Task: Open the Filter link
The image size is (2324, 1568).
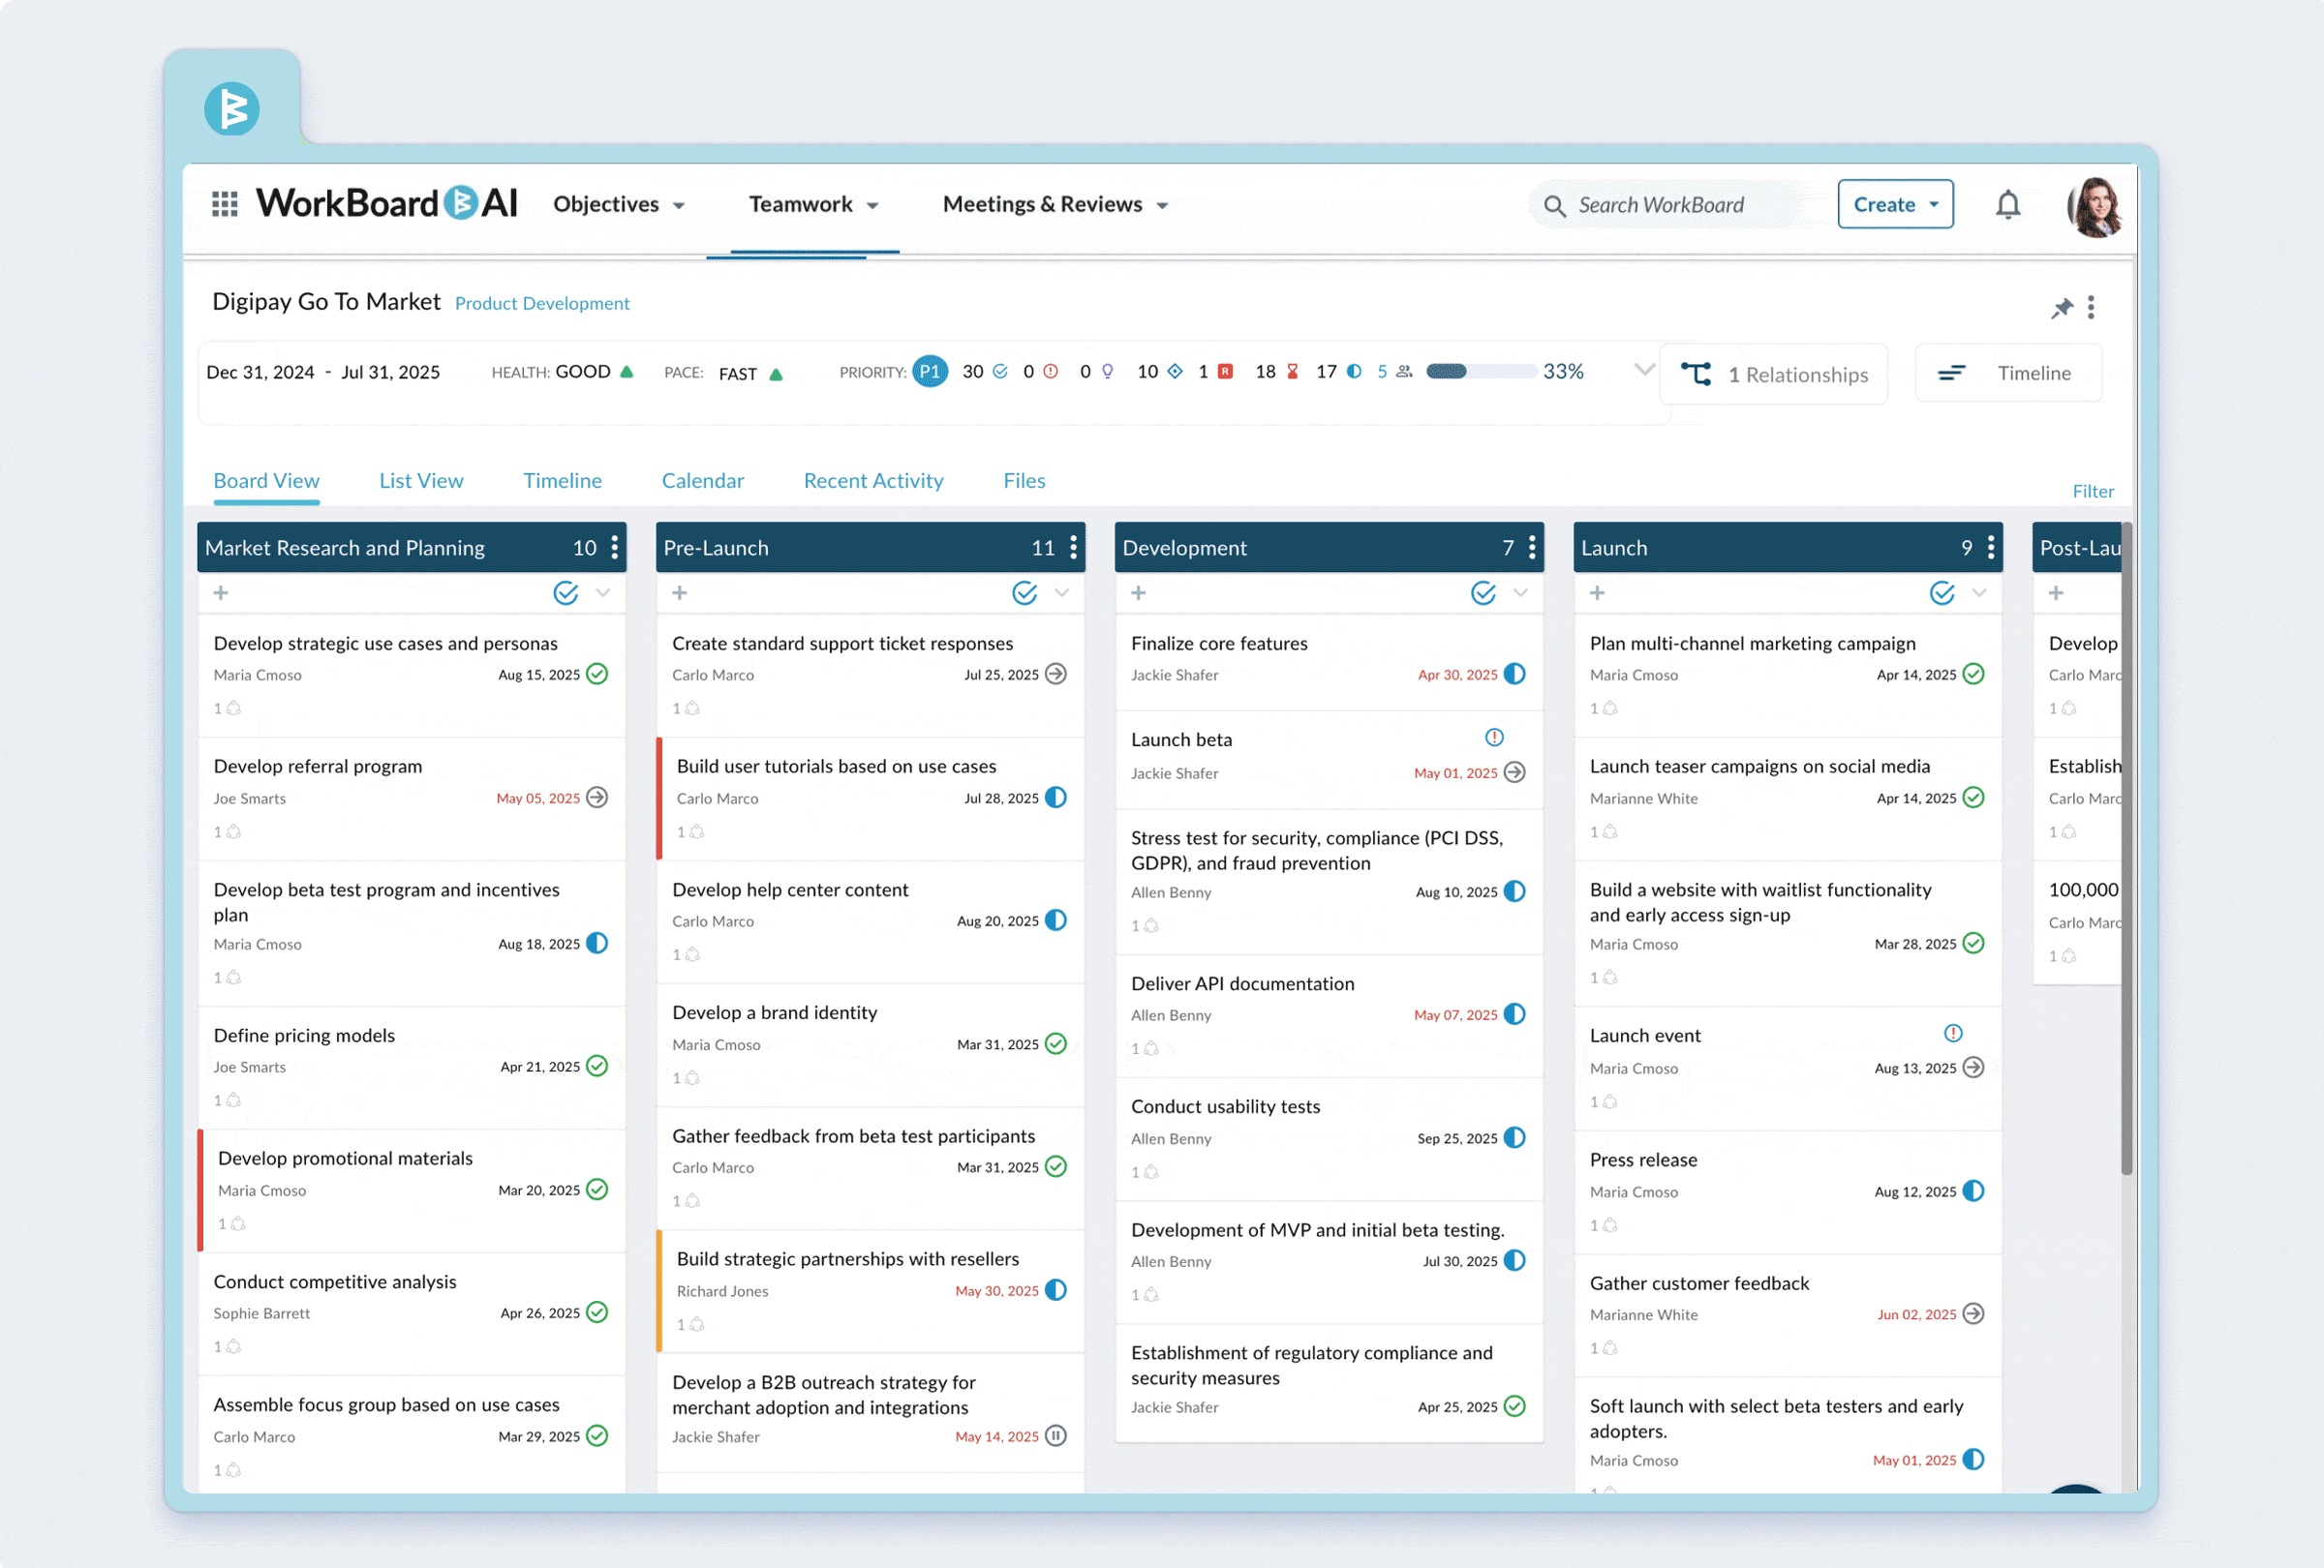Action: 2093,492
